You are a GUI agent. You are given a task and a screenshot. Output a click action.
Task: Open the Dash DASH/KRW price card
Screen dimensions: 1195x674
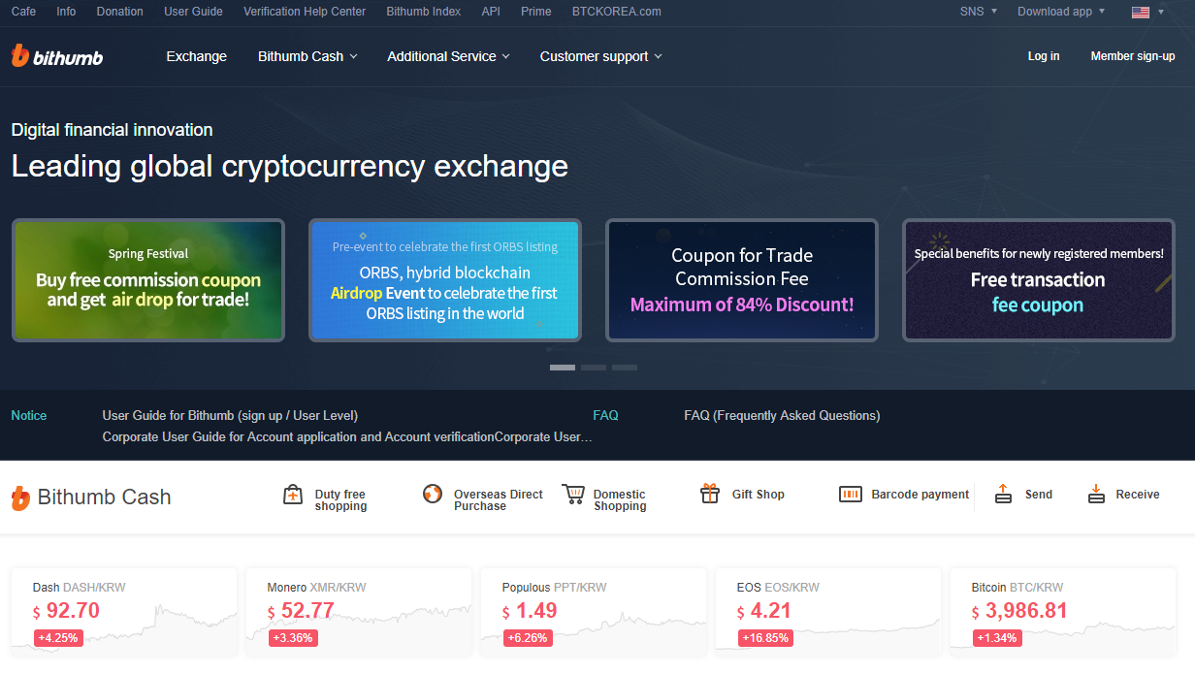click(x=124, y=612)
